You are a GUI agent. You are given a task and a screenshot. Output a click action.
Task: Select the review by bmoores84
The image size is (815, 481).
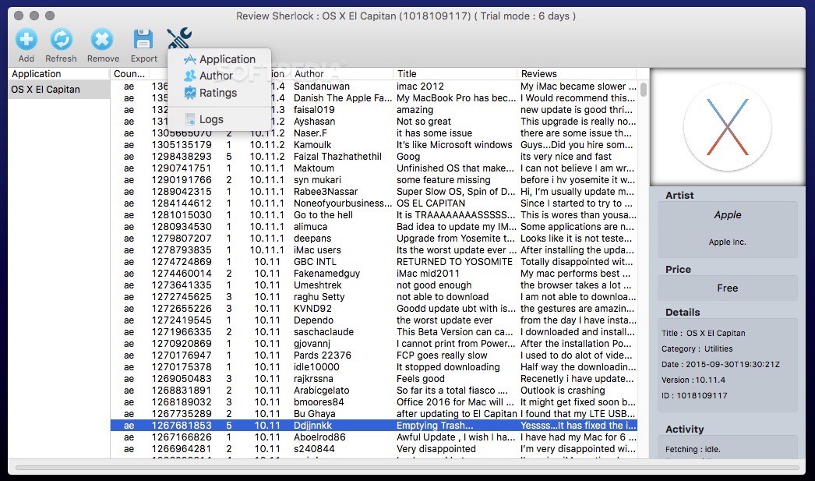click(319, 402)
